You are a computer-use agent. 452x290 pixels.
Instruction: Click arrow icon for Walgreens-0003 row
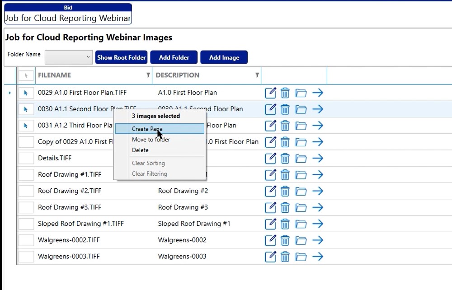click(x=318, y=257)
